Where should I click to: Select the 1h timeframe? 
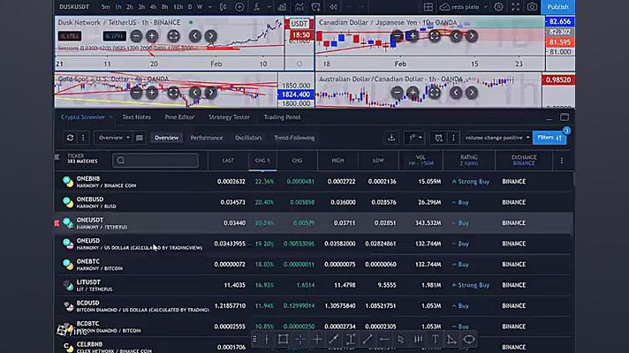tap(118, 7)
